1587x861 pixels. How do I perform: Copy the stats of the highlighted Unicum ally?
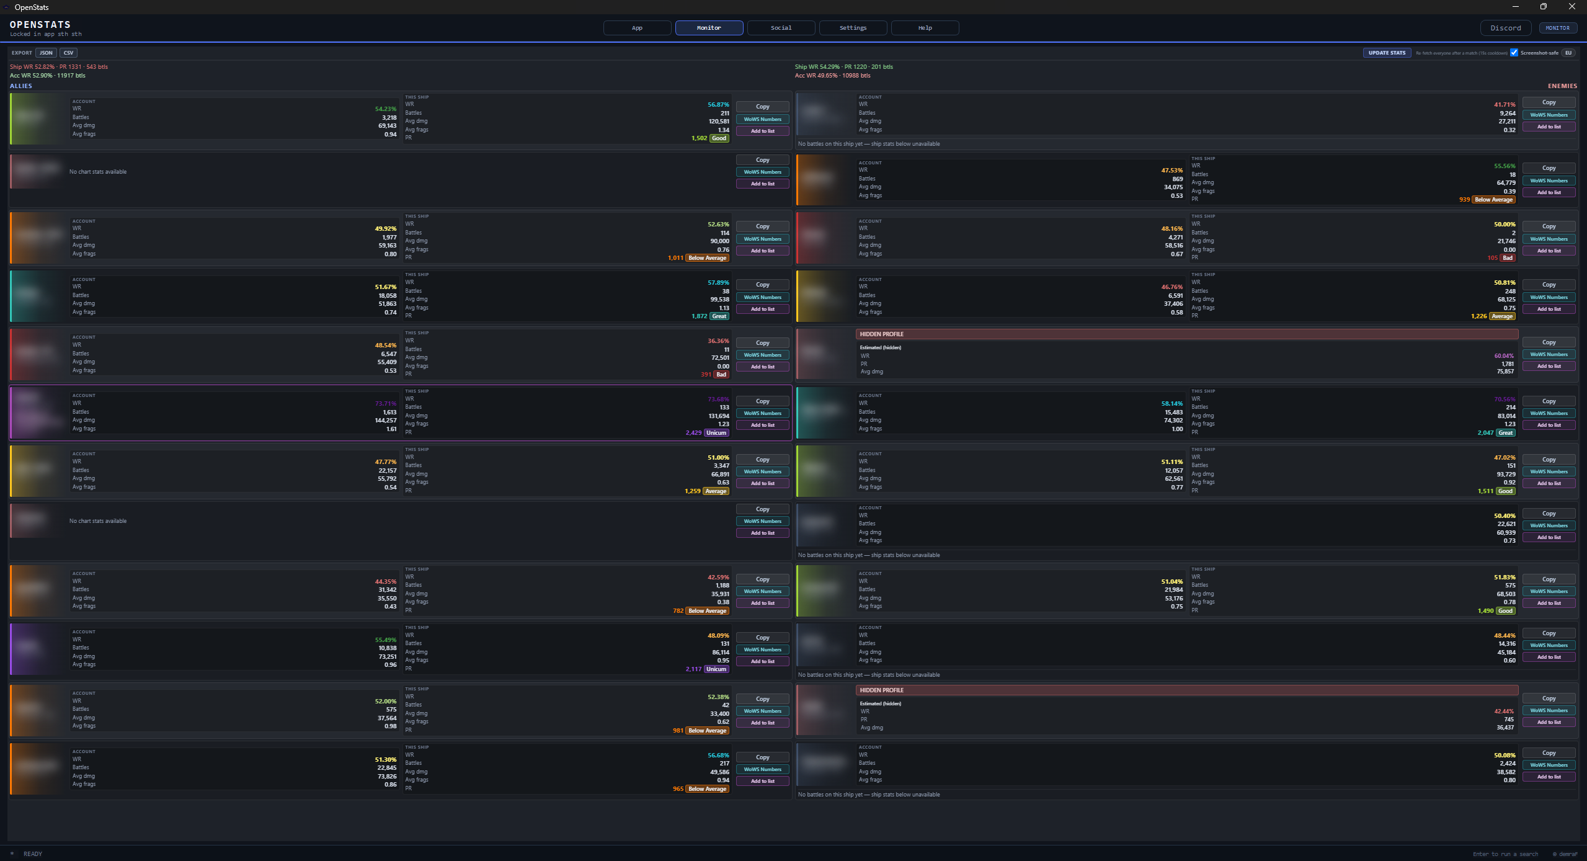tap(762, 400)
